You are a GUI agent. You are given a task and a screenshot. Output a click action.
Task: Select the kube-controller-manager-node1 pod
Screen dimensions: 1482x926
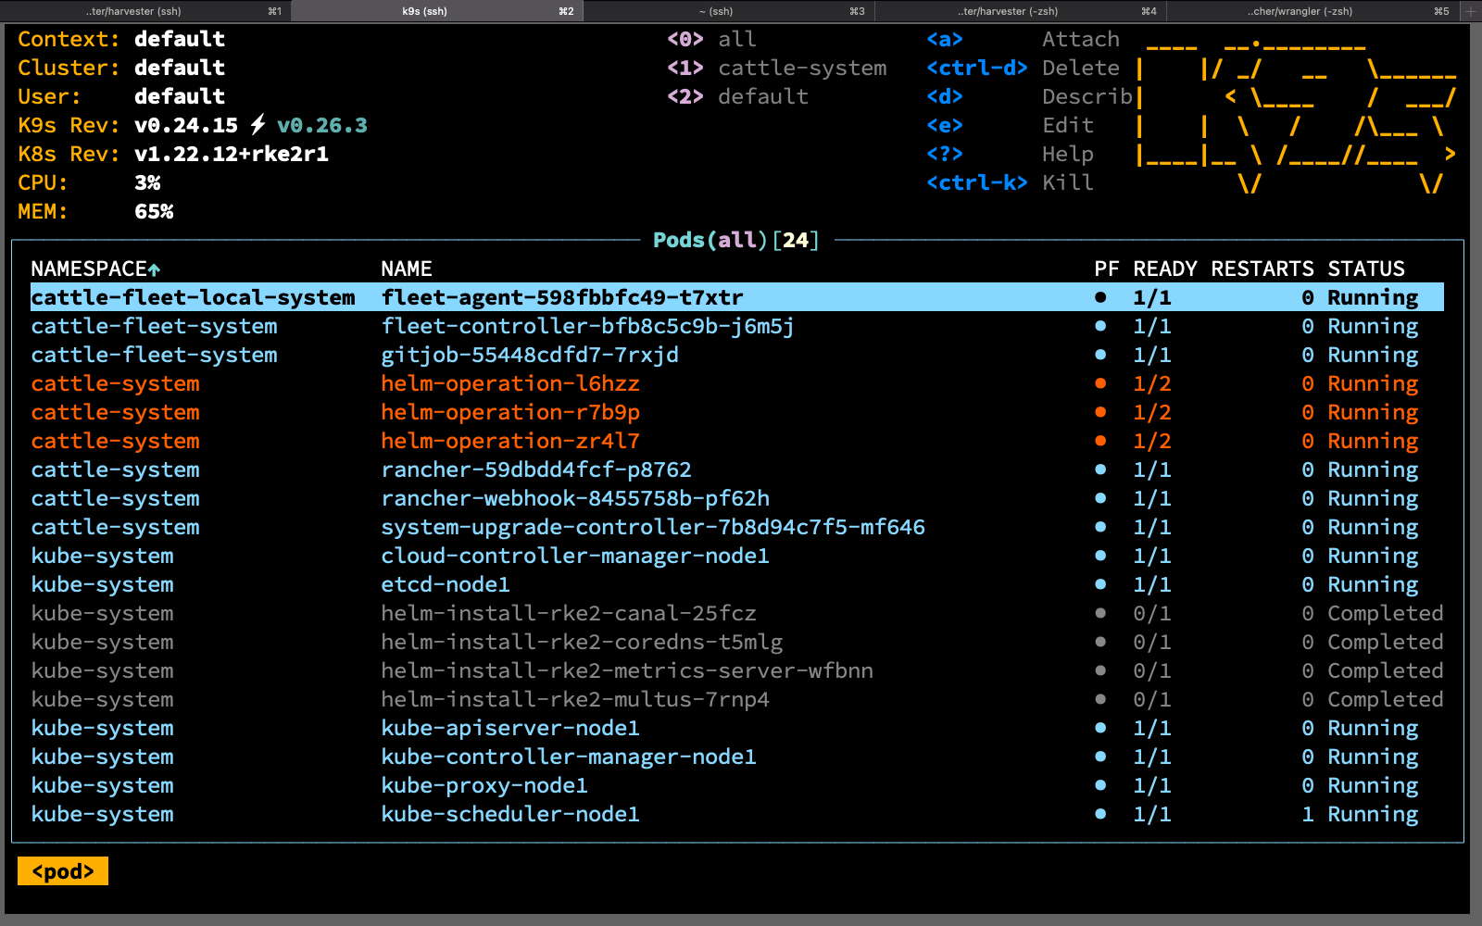[569, 757]
